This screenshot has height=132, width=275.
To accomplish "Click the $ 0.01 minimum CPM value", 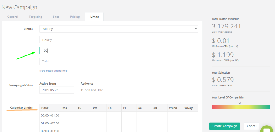I will (x=220, y=41).
